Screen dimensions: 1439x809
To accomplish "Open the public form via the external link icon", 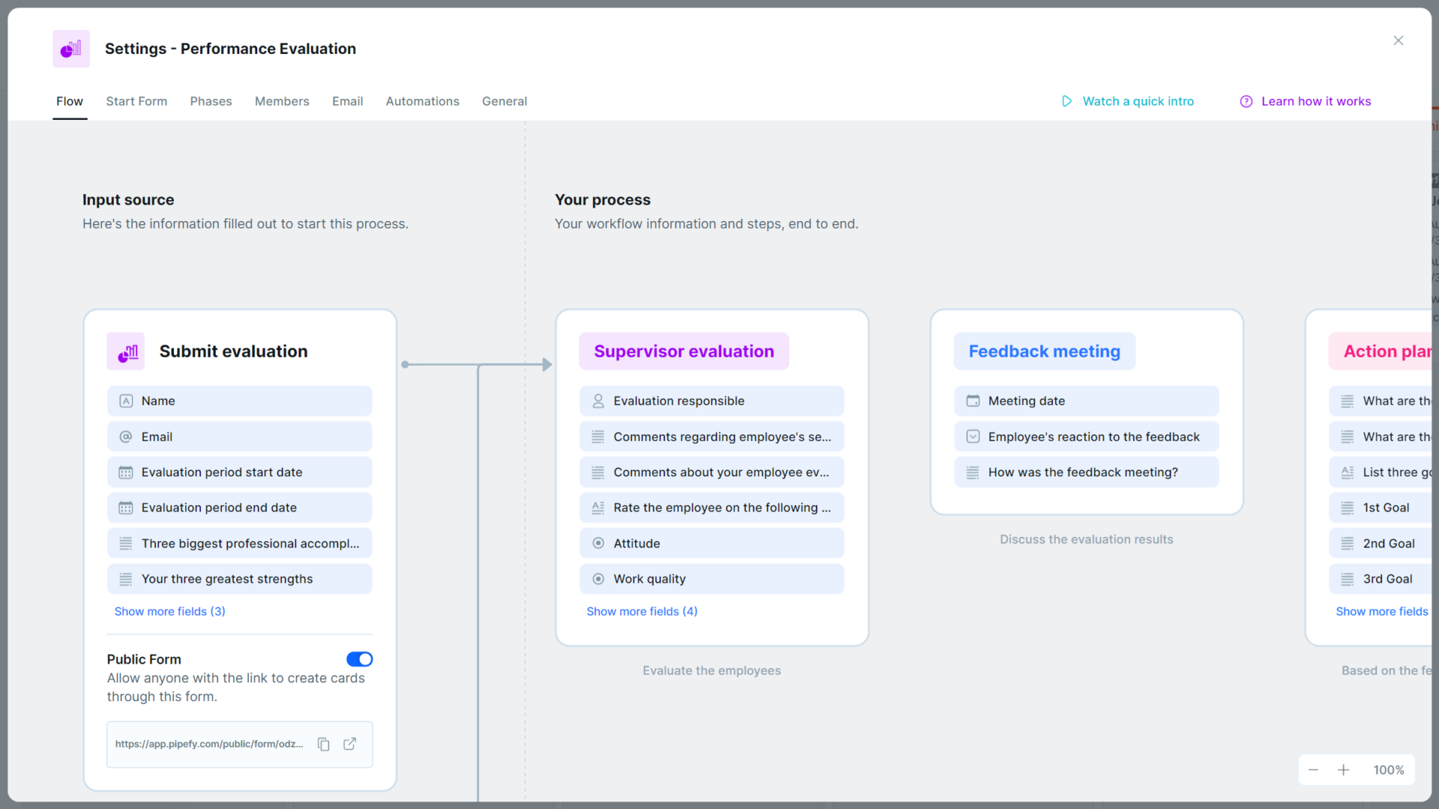I will (x=349, y=744).
